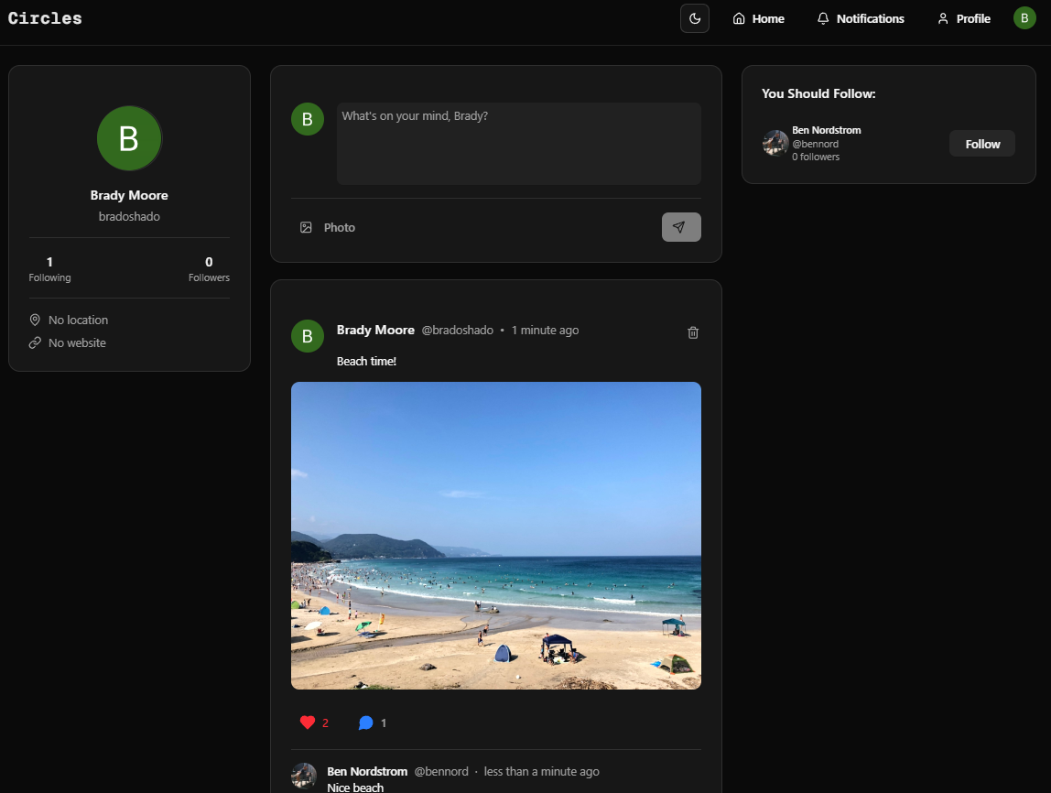This screenshot has width=1051, height=793.
Task: Like the post using the red heart icon
Action: click(308, 722)
